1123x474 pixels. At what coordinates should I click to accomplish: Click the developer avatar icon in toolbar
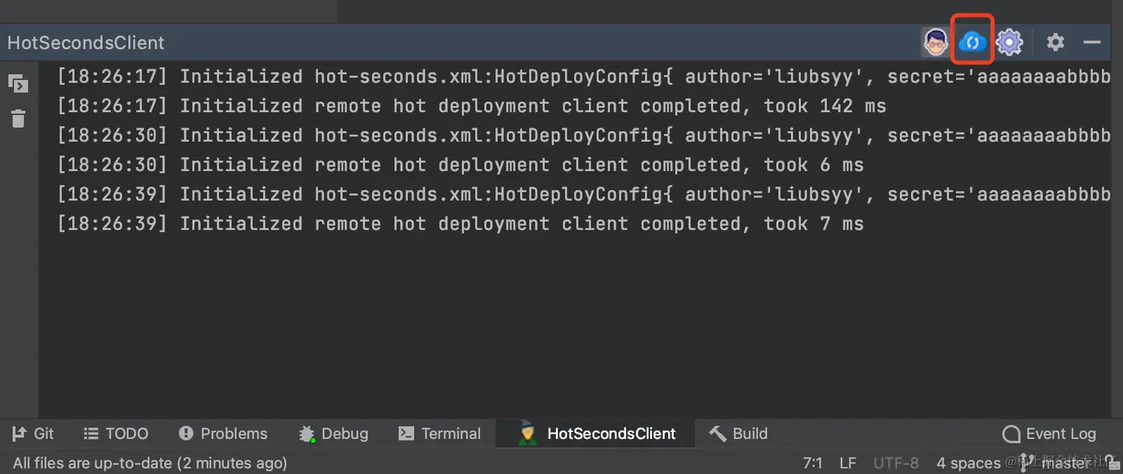click(935, 41)
